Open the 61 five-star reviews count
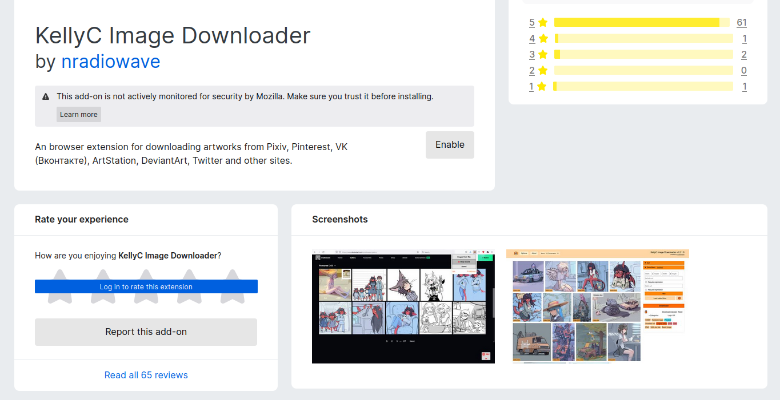 742,23
